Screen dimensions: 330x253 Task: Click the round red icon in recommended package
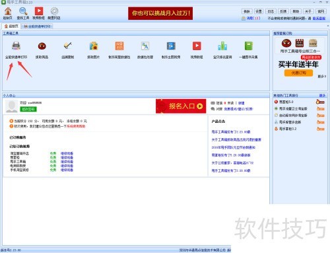[x=286, y=43]
